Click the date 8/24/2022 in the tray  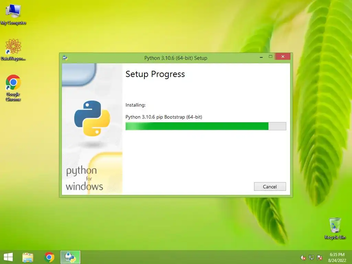[337, 261]
